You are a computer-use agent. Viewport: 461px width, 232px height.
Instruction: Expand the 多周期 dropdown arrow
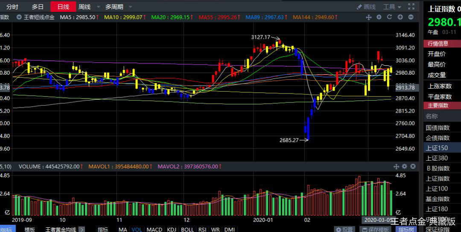130,7
